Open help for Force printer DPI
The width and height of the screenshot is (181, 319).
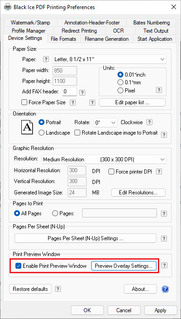pyautogui.click(x=159, y=171)
